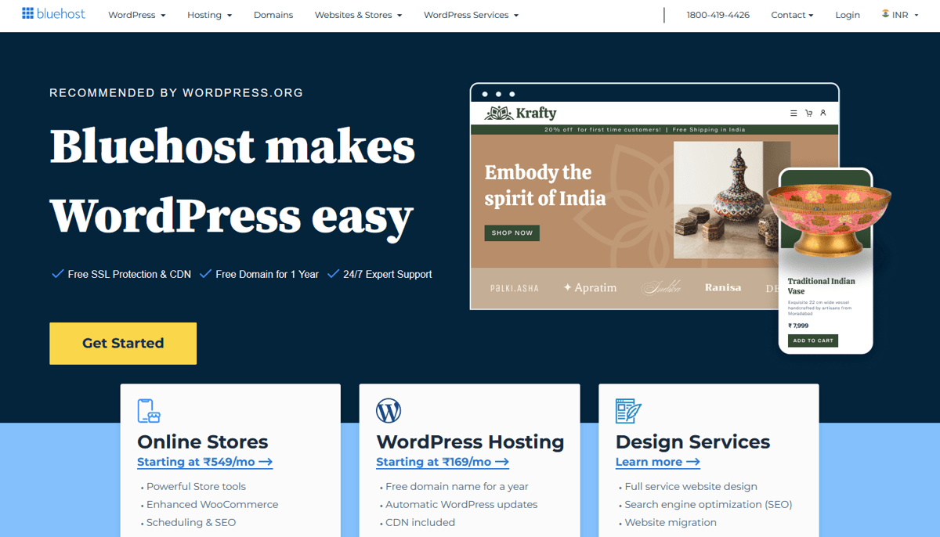This screenshot has width=940, height=537.
Task: Click 'Search engine optimization (SEO)' bullet
Action: (x=708, y=504)
